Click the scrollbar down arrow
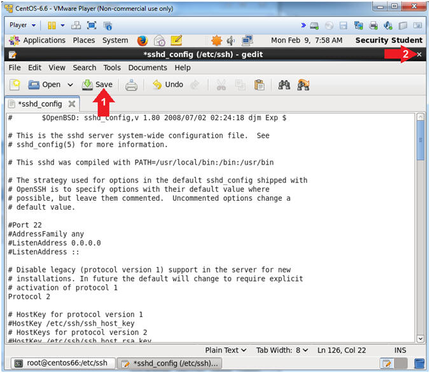 click(x=420, y=339)
